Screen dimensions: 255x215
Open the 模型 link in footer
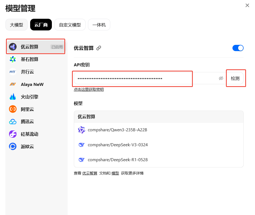(115, 173)
